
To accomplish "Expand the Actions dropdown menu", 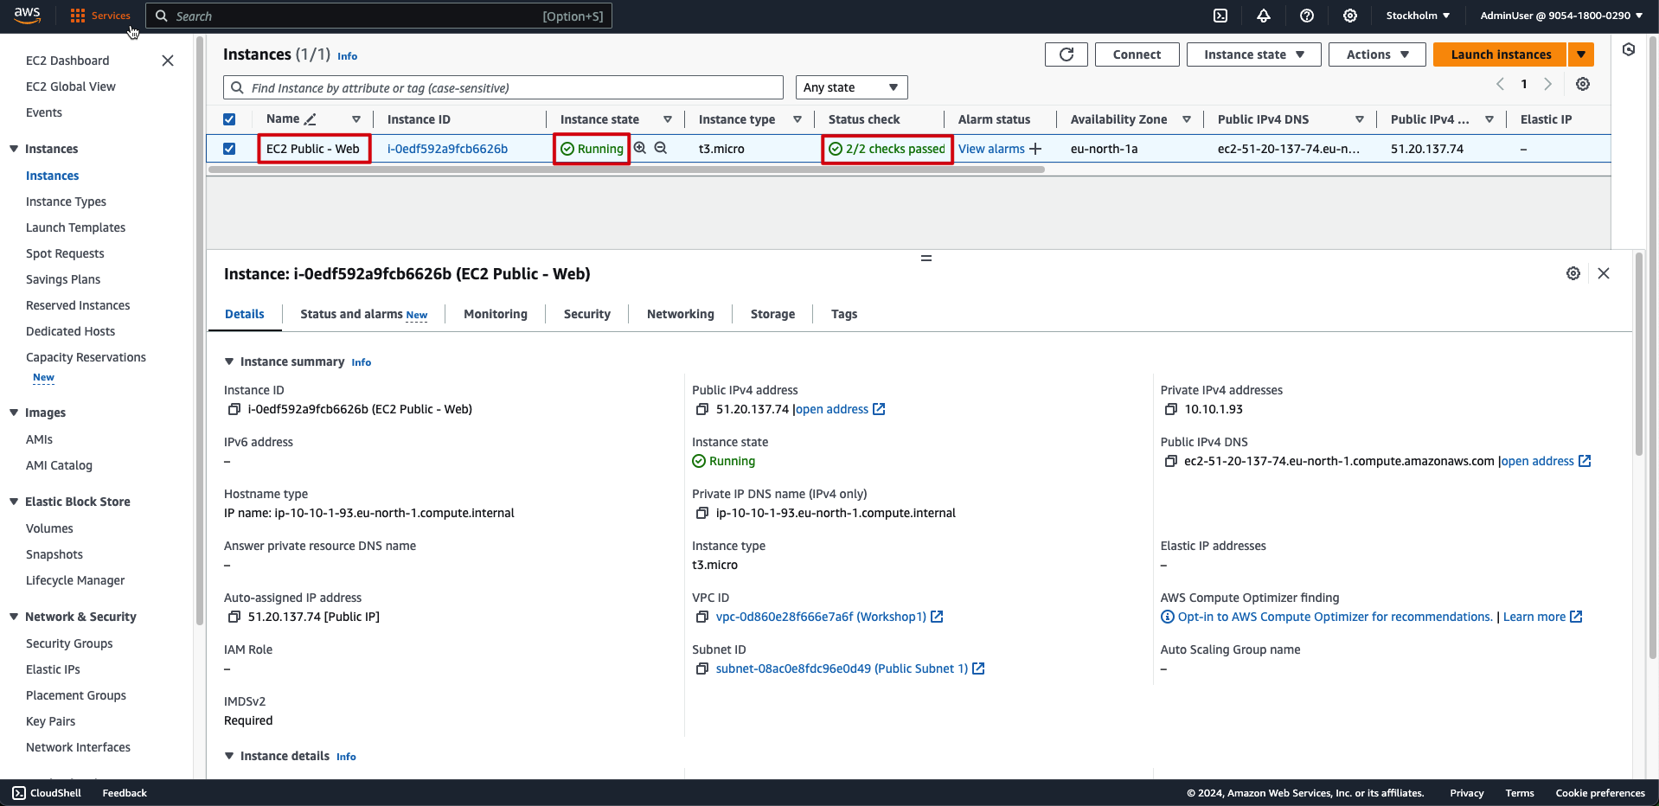I will [1377, 54].
